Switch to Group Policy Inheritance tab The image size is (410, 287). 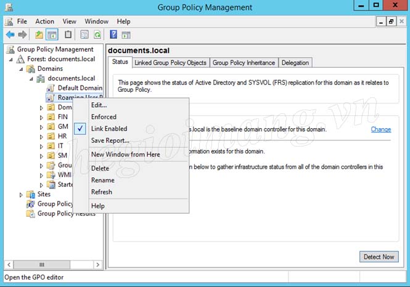click(x=244, y=63)
